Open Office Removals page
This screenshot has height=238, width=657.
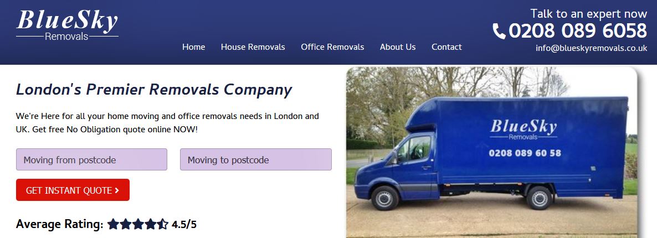[x=332, y=47]
